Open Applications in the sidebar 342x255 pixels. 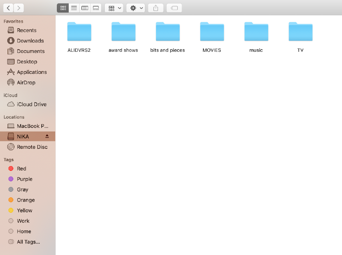pos(28,72)
